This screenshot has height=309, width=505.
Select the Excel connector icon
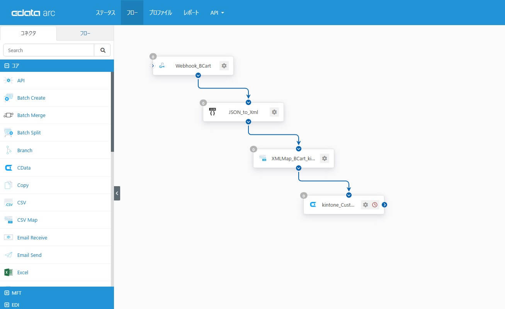tap(8, 272)
